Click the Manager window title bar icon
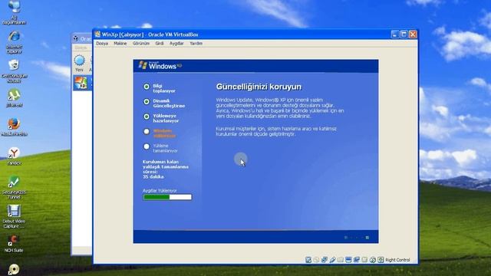 (76, 38)
